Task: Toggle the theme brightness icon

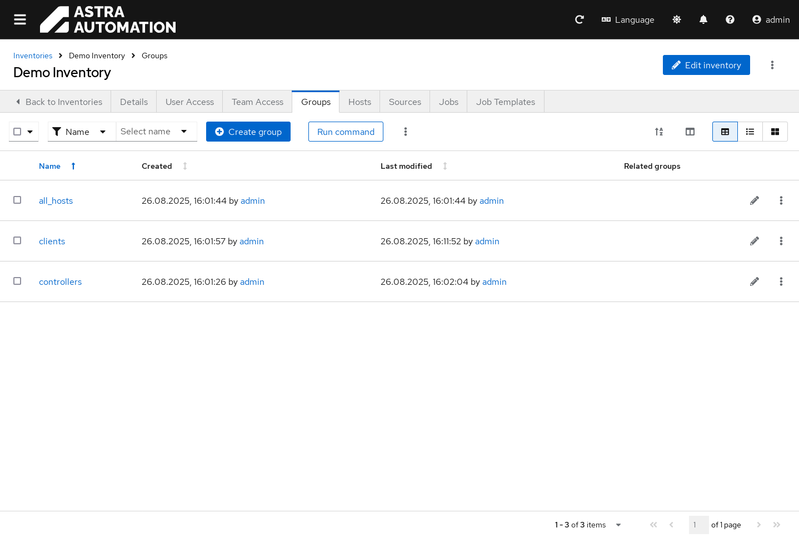Action: point(676,19)
